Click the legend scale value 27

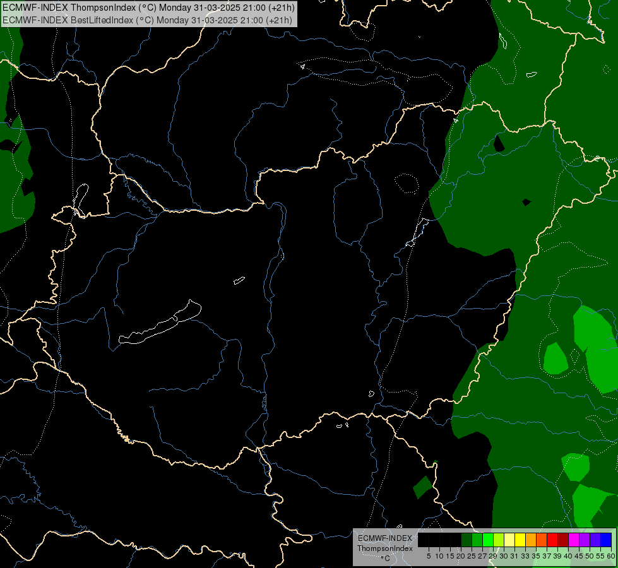[482, 556]
